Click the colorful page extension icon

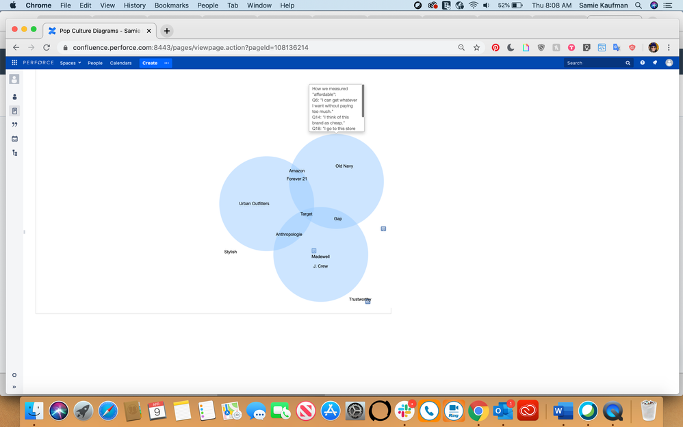pos(526,47)
